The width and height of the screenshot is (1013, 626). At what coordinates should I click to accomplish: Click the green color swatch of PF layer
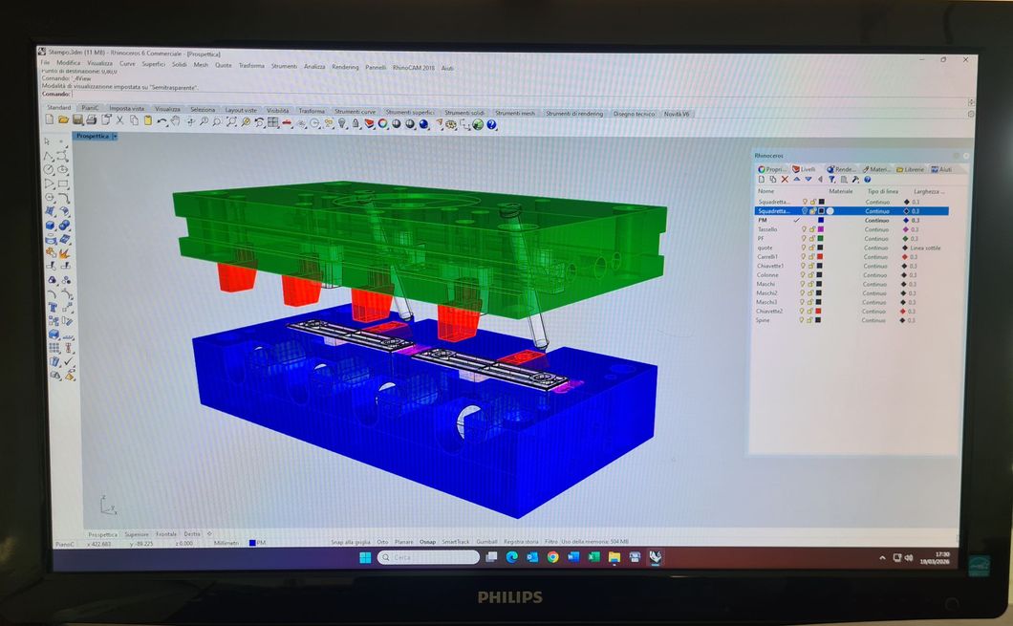(x=821, y=238)
